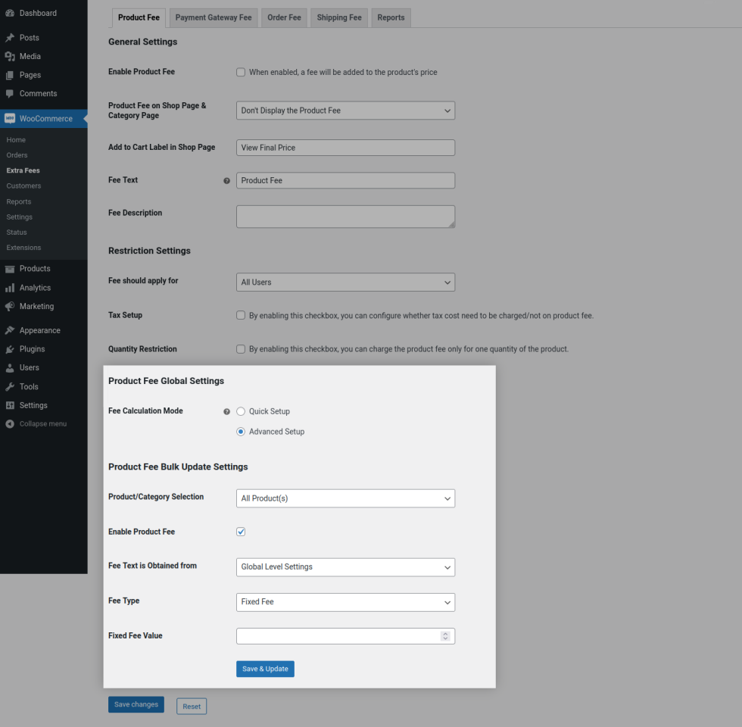Image resolution: width=742 pixels, height=727 pixels.
Task: Select the Advanced Setup radio button
Action: (241, 432)
